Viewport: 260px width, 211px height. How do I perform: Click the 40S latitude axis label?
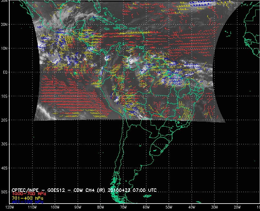(x=4, y=168)
